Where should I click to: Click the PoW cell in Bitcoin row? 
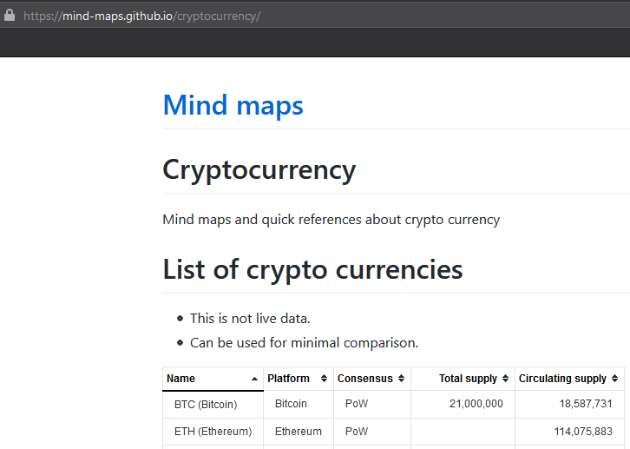(x=372, y=404)
